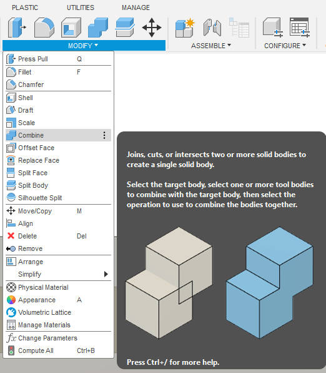Image resolution: width=326 pixels, height=373 pixels.
Task: Click the Configure Model toolbar icon
Action: tap(272, 28)
